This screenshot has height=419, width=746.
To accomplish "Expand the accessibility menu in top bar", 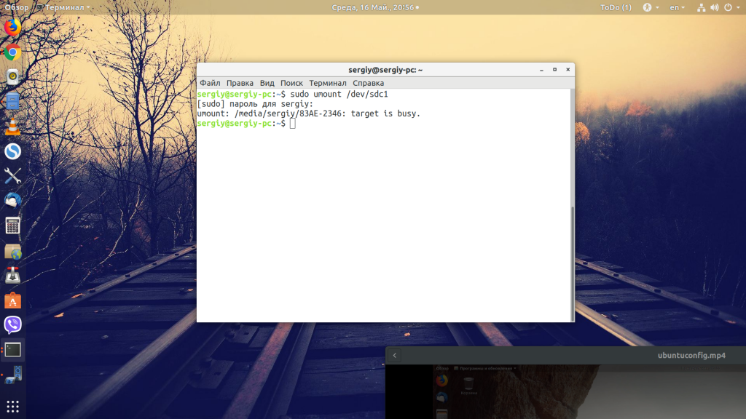I will pyautogui.click(x=651, y=7).
